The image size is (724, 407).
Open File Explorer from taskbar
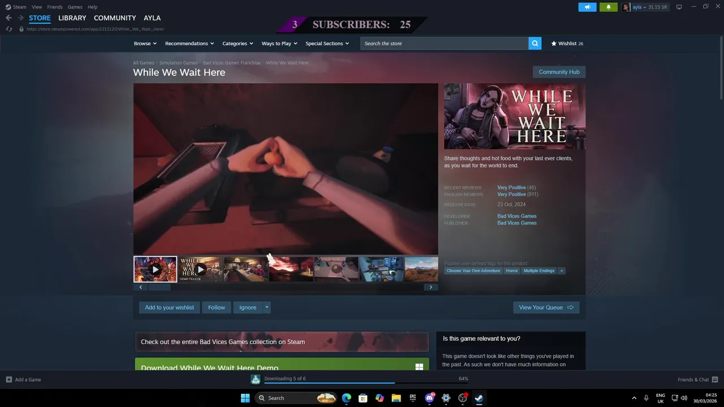397,398
